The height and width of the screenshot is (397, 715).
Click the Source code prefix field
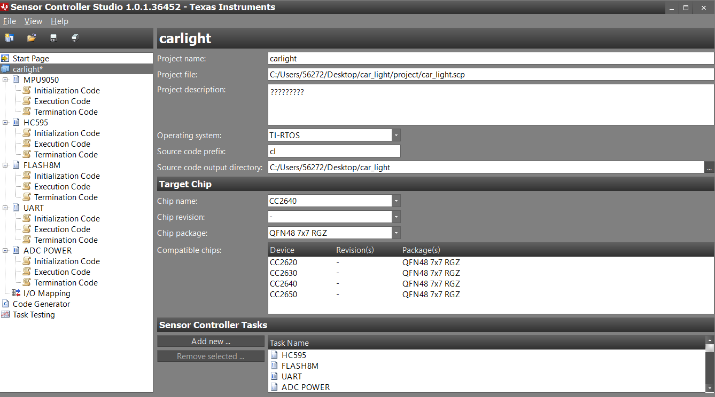(334, 151)
